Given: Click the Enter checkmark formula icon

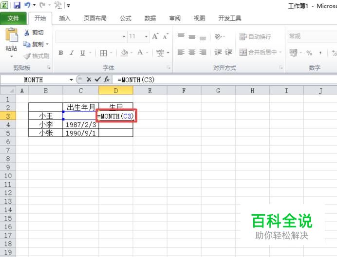Looking at the screenshot, I should [x=98, y=80].
